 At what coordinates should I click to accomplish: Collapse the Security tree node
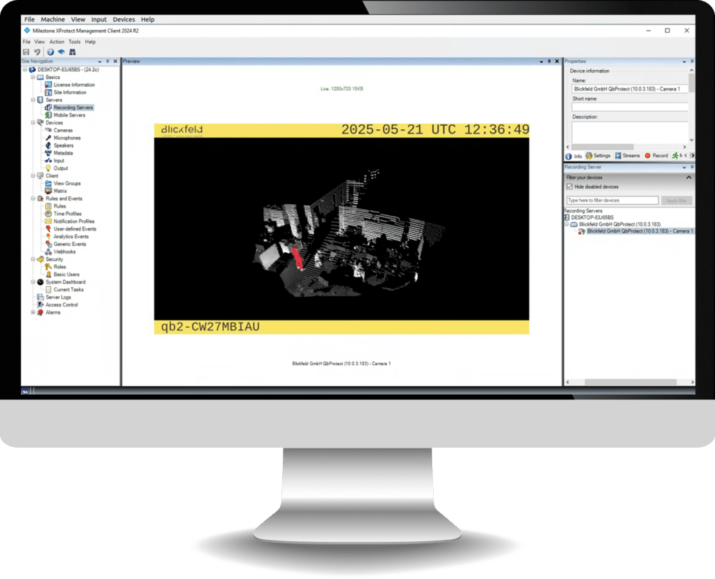33,259
